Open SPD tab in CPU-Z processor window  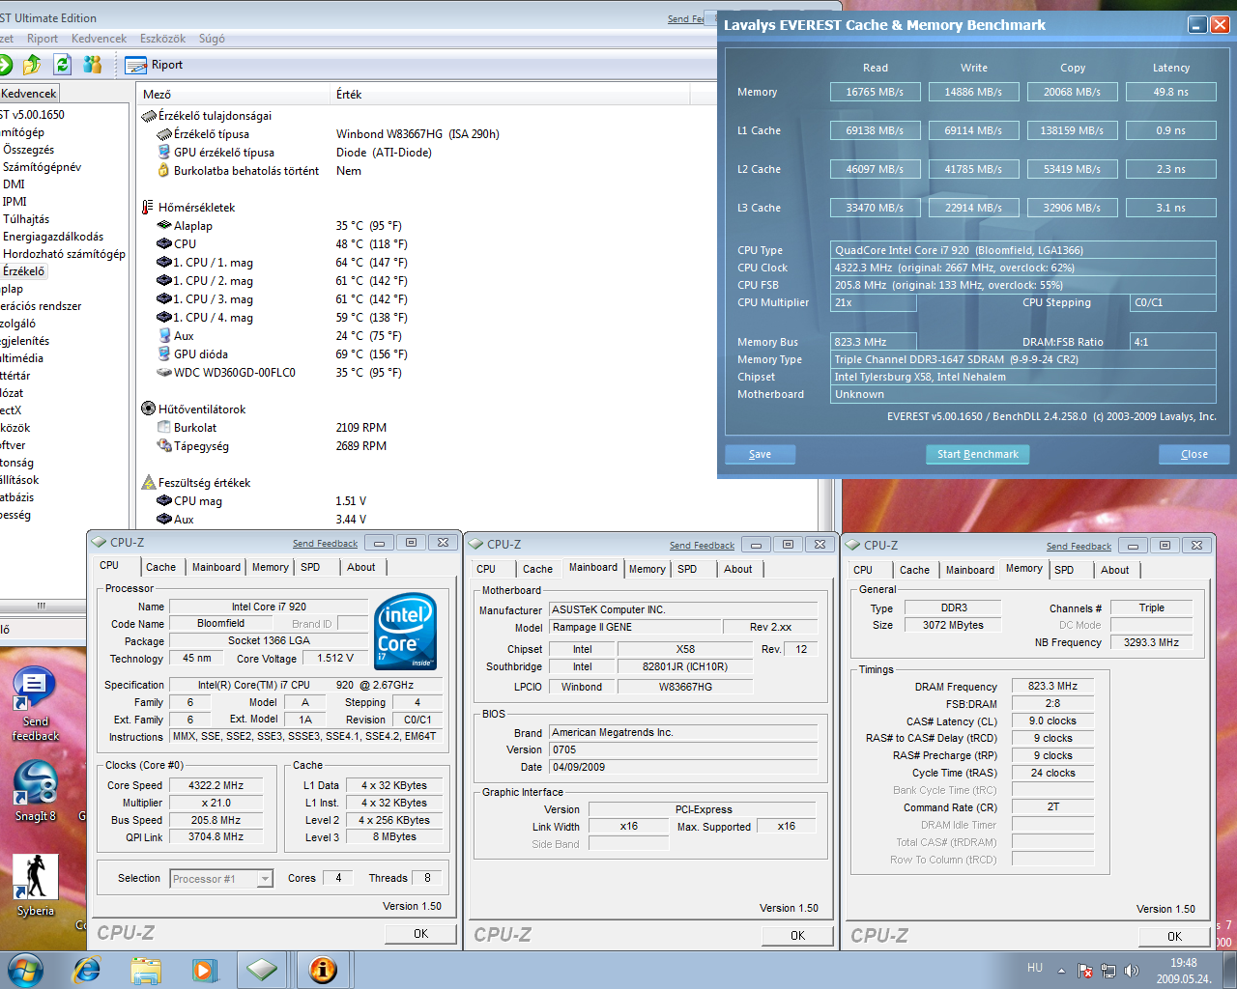click(x=310, y=568)
